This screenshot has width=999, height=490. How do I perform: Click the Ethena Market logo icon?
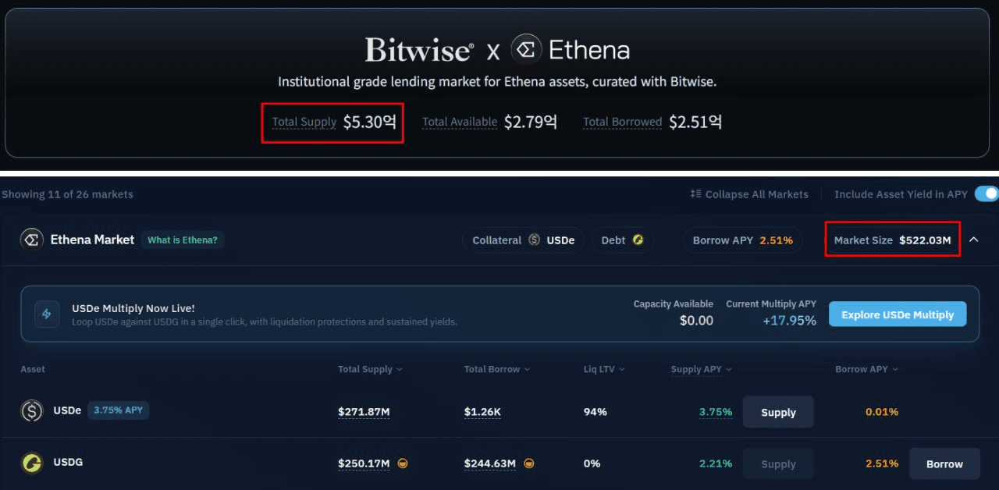point(31,240)
